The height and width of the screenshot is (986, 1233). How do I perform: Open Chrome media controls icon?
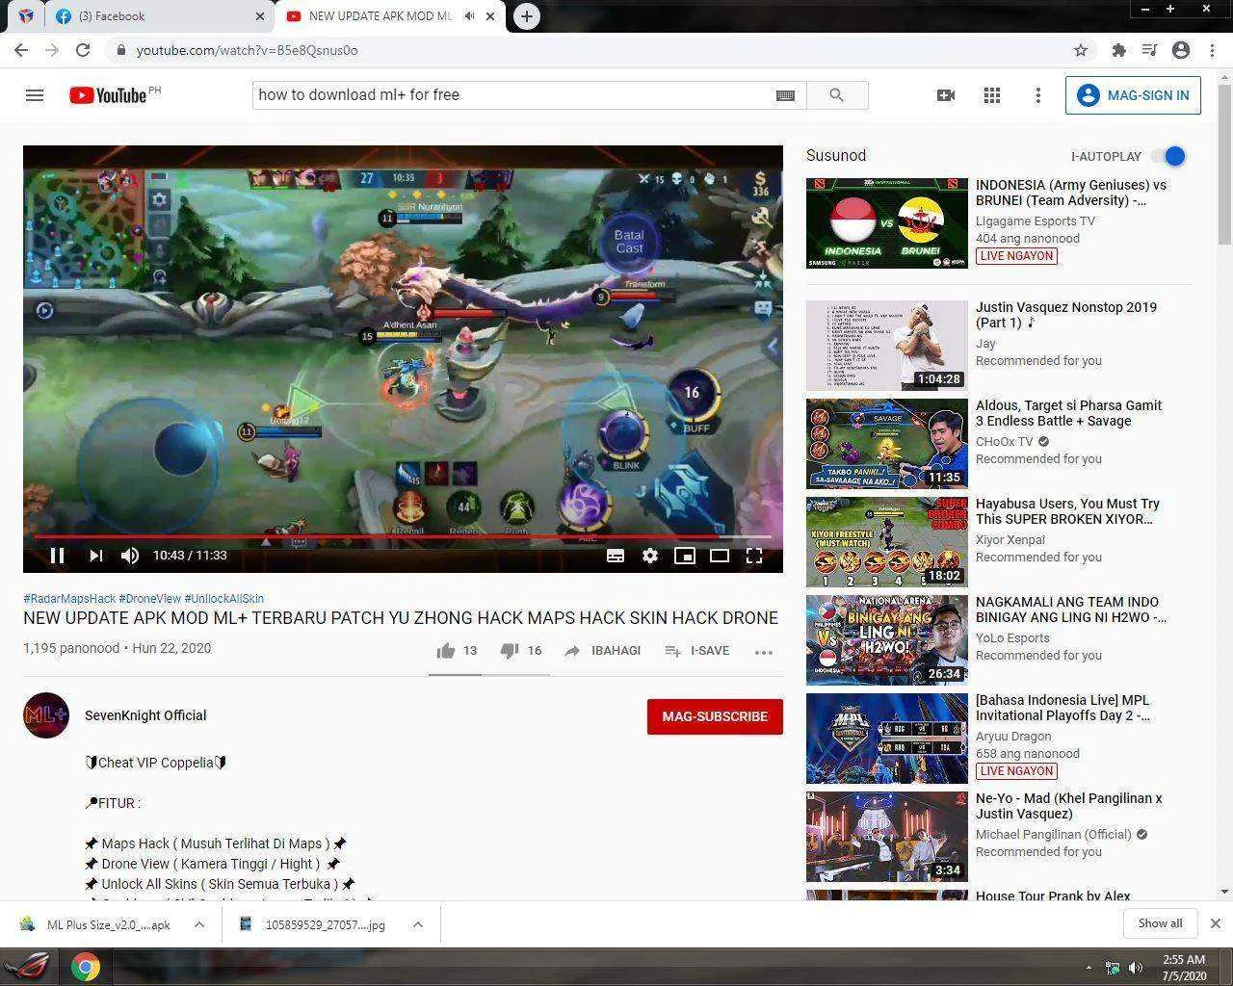click(1149, 50)
